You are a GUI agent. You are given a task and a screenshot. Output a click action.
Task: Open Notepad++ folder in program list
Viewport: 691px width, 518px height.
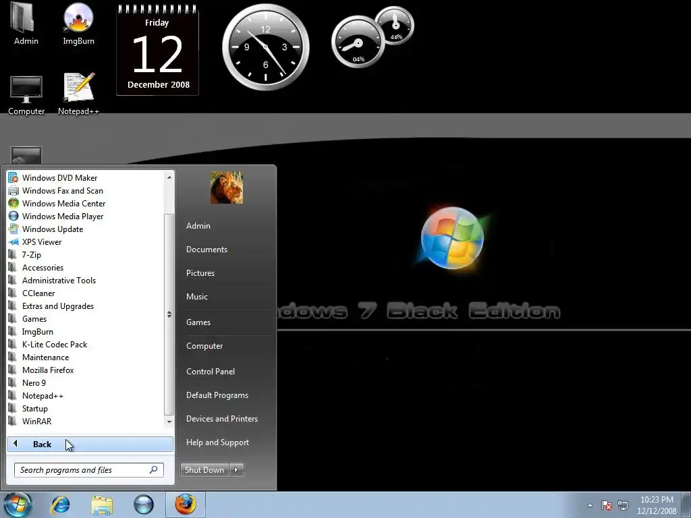[x=36, y=395]
